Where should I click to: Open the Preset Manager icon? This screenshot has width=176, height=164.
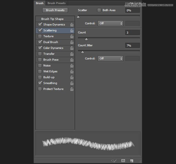123,160
